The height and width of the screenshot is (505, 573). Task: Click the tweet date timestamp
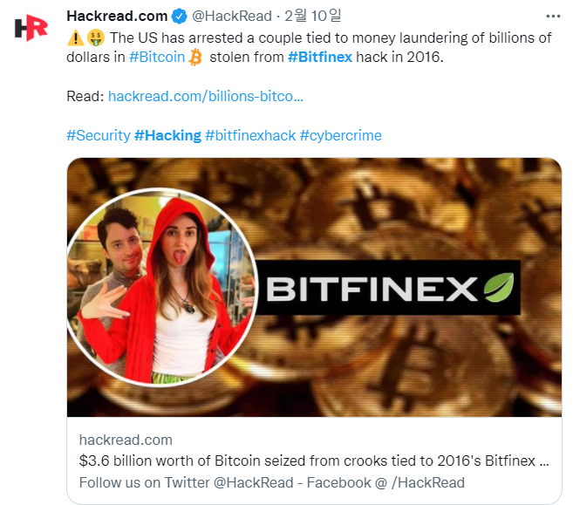(x=313, y=16)
